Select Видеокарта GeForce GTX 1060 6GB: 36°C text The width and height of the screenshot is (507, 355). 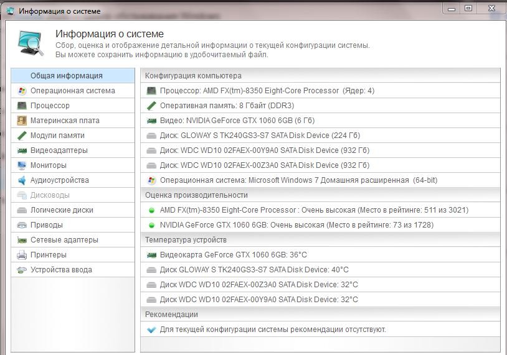[233, 255]
